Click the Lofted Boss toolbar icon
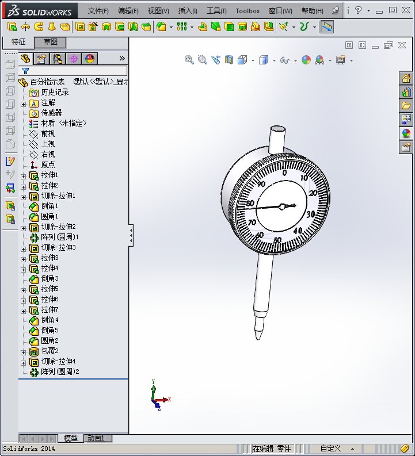The image size is (415, 456). coord(52,27)
